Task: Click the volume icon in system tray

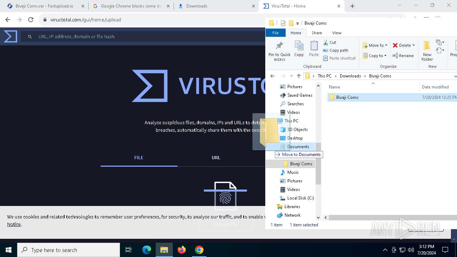Action: coord(411,250)
